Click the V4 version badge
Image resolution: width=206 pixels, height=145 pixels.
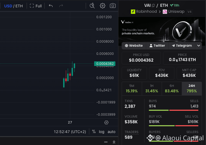click(189, 12)
